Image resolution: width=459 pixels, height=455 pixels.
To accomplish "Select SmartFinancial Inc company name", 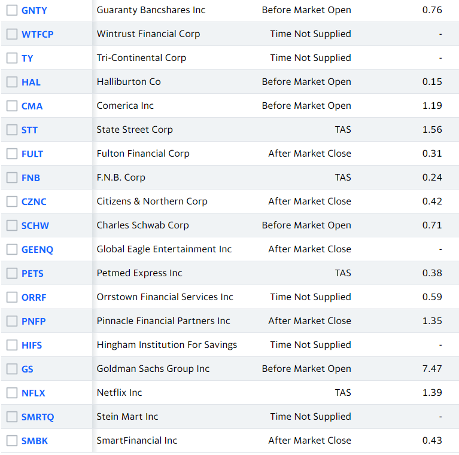I will tap(137, 441).
